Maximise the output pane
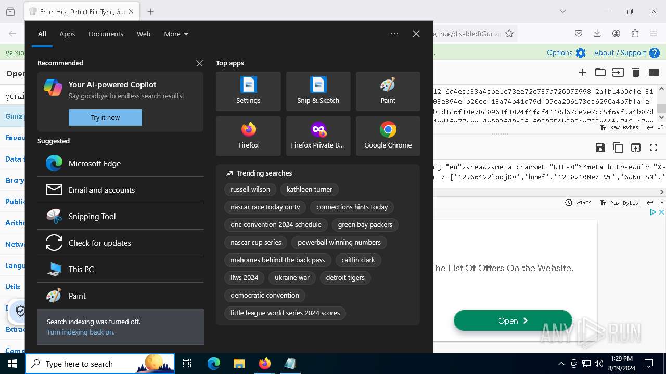 [x=654, y=148]
